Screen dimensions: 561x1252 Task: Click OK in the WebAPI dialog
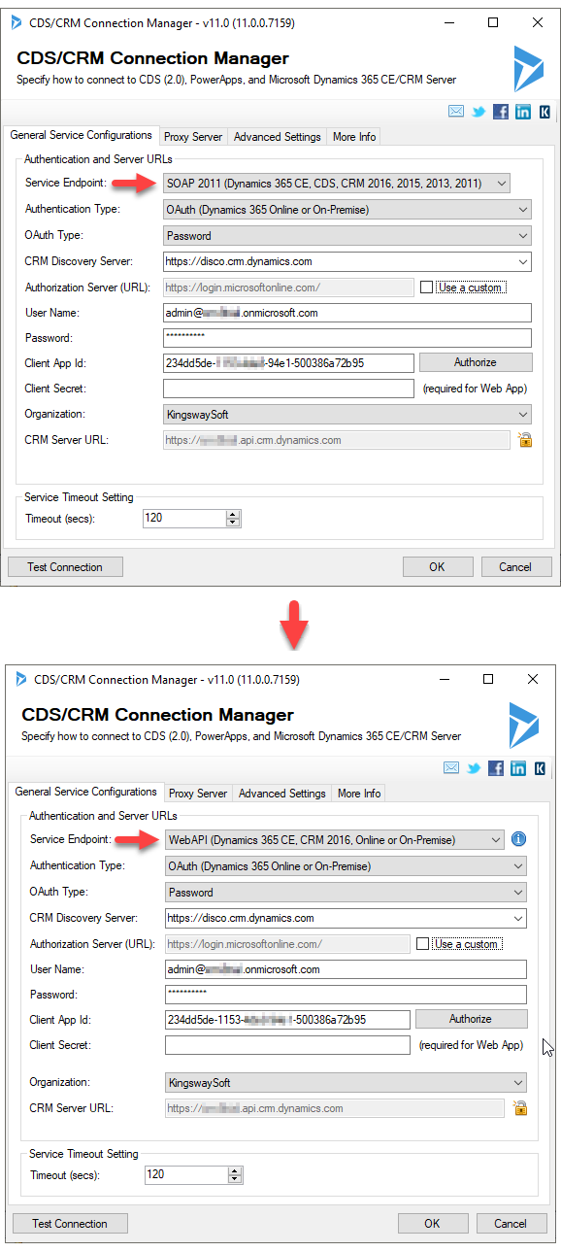tap(433, 1224)
